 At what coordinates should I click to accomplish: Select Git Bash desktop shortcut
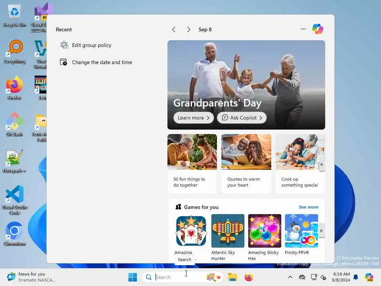click(15, 124)
